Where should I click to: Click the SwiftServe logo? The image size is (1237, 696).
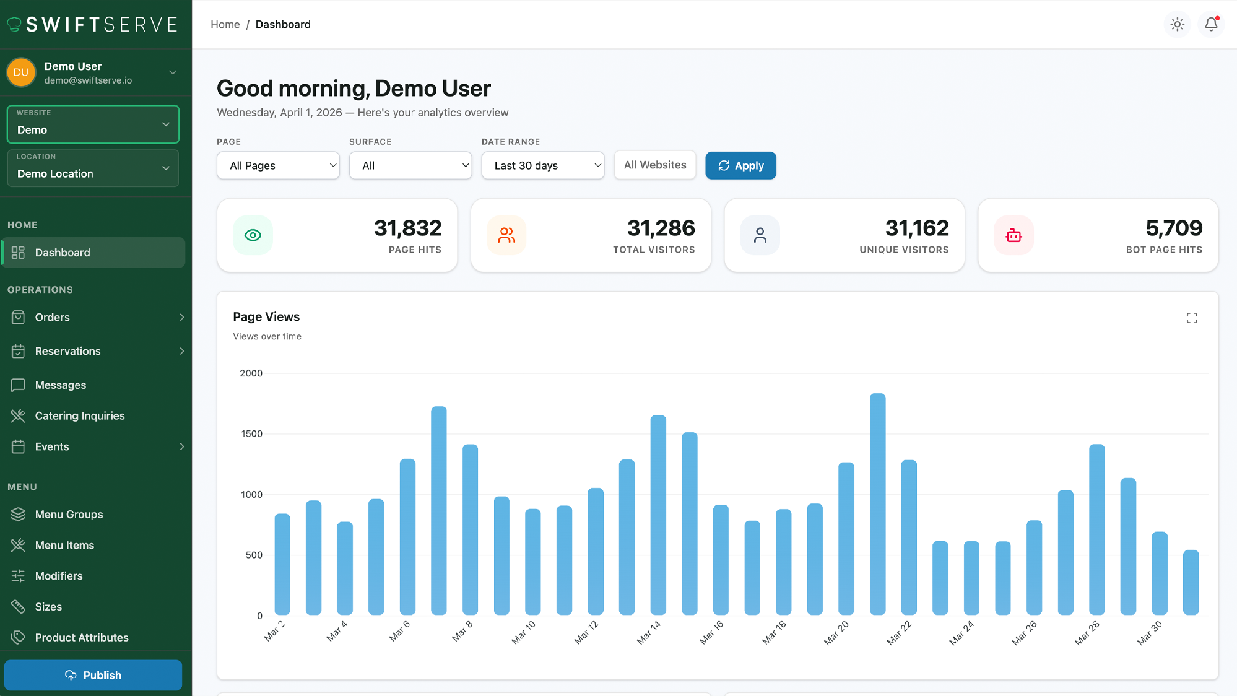pos(93,24)
